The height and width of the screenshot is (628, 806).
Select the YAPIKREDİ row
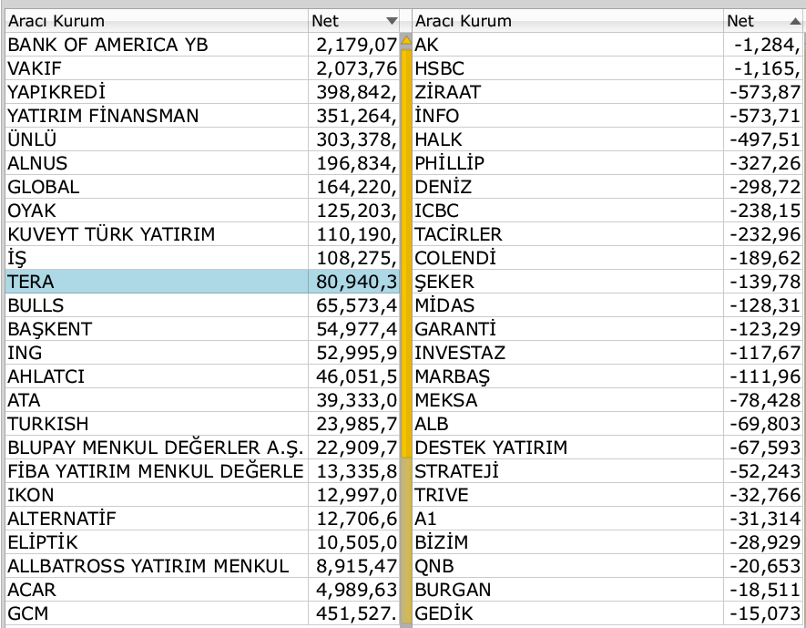[x=202, y=92]
